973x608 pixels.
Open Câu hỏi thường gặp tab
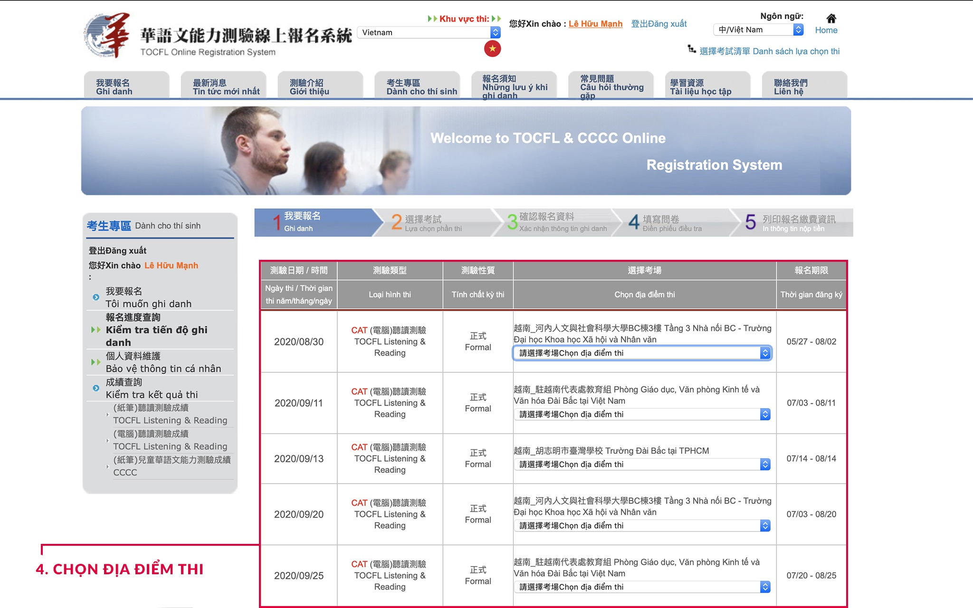coord(611,85)
